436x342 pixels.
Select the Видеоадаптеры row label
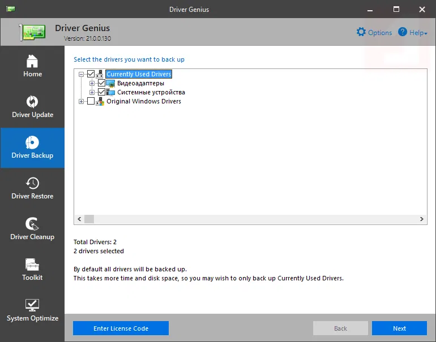coord(140,83)
